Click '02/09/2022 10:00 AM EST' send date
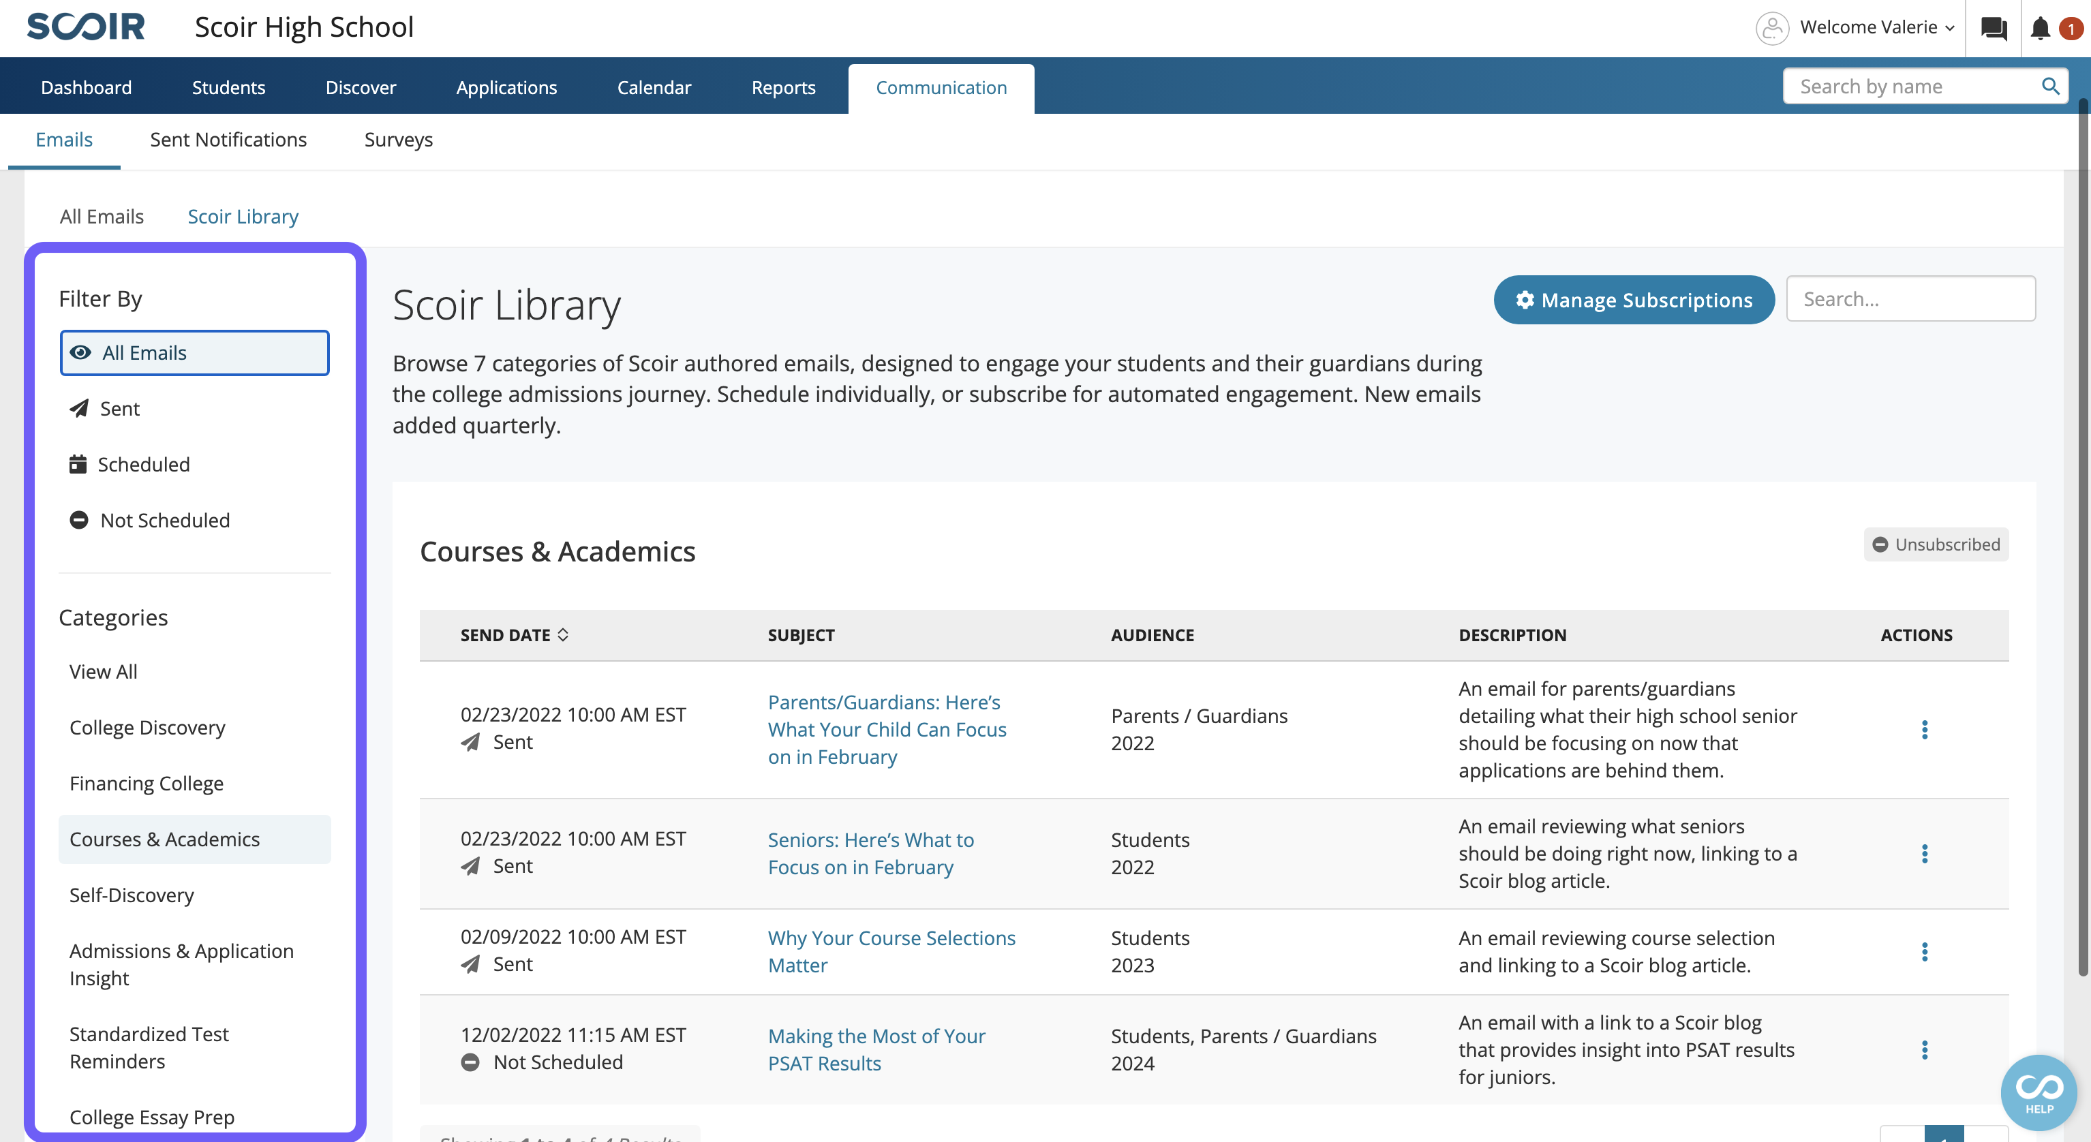 [573, 937]
